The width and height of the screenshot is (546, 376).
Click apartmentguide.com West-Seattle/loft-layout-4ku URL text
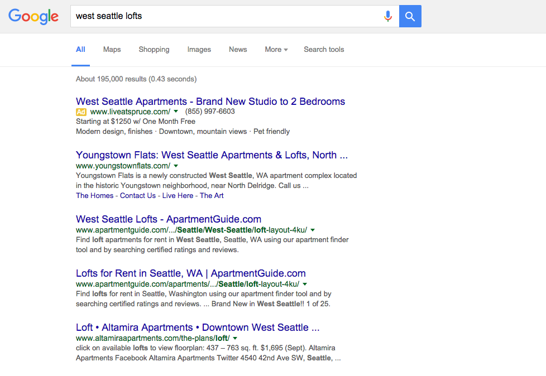(191, 230)
